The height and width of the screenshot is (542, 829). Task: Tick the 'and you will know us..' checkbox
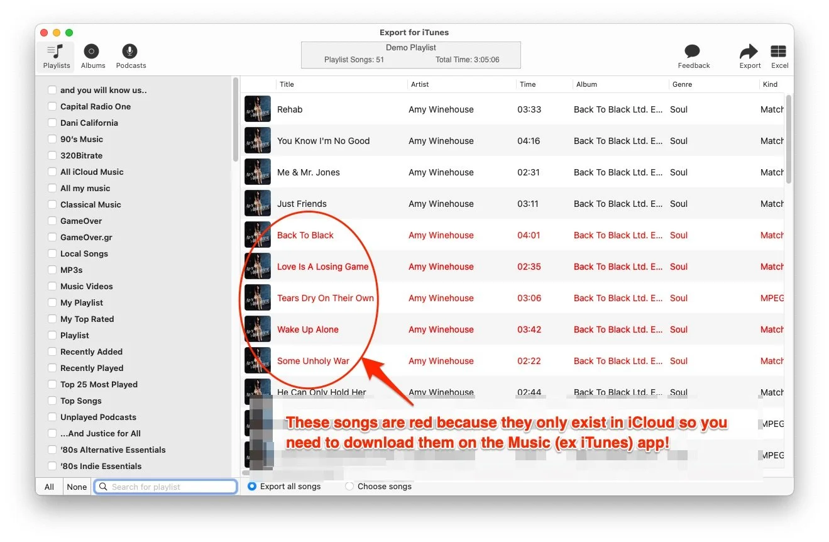52,90
